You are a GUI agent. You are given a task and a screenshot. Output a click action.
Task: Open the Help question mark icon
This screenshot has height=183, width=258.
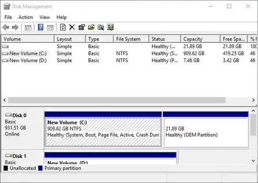click(41, 27)
